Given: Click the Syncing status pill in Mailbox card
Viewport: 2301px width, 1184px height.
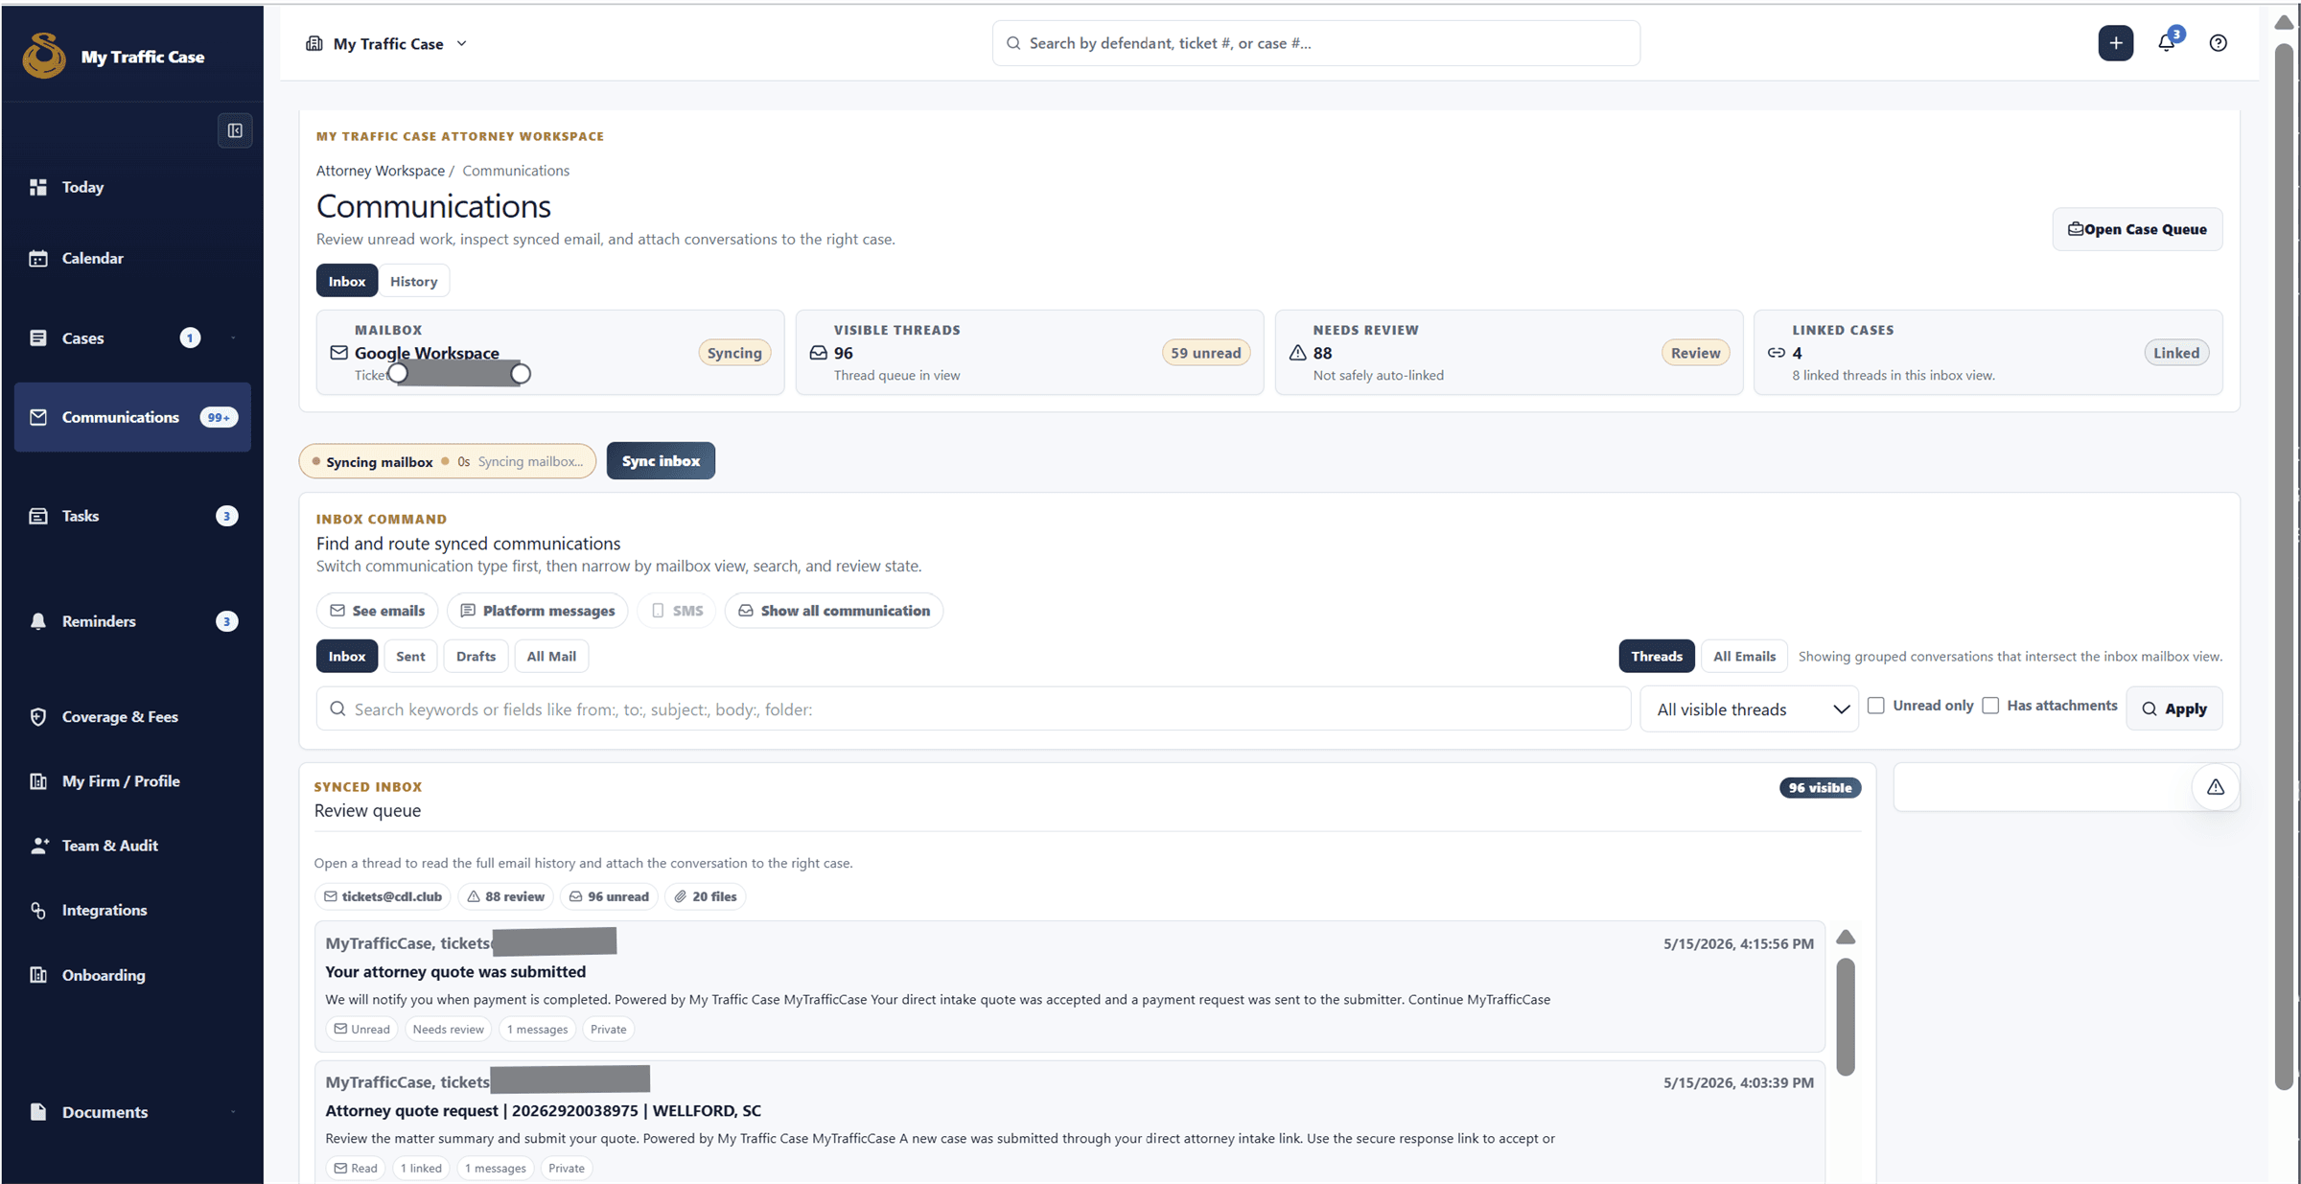Looking at the screenshot, I should click(x=734, y=353).
